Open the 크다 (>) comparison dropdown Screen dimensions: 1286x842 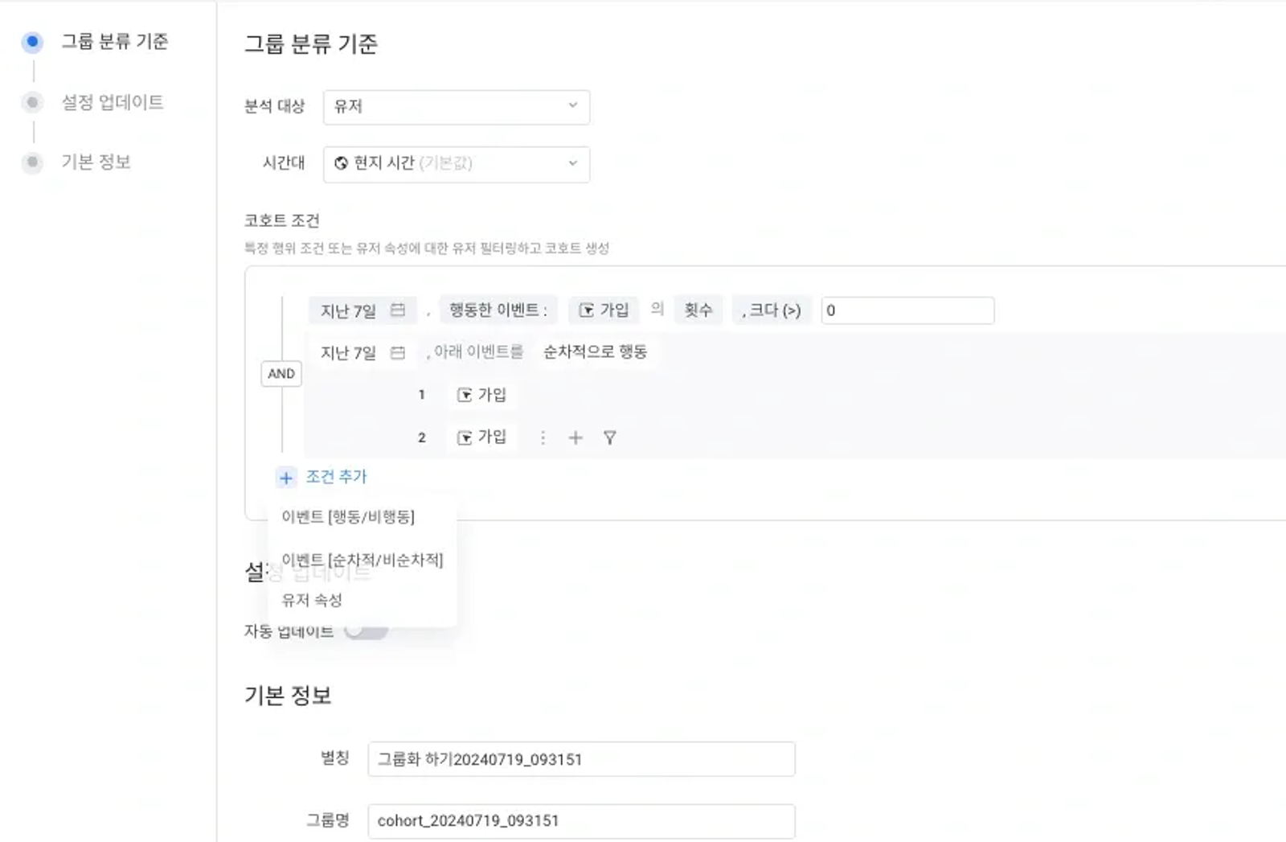point(772,310)
